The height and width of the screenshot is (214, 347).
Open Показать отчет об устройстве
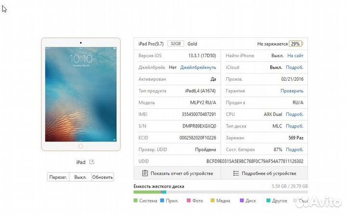coord(177,174)
